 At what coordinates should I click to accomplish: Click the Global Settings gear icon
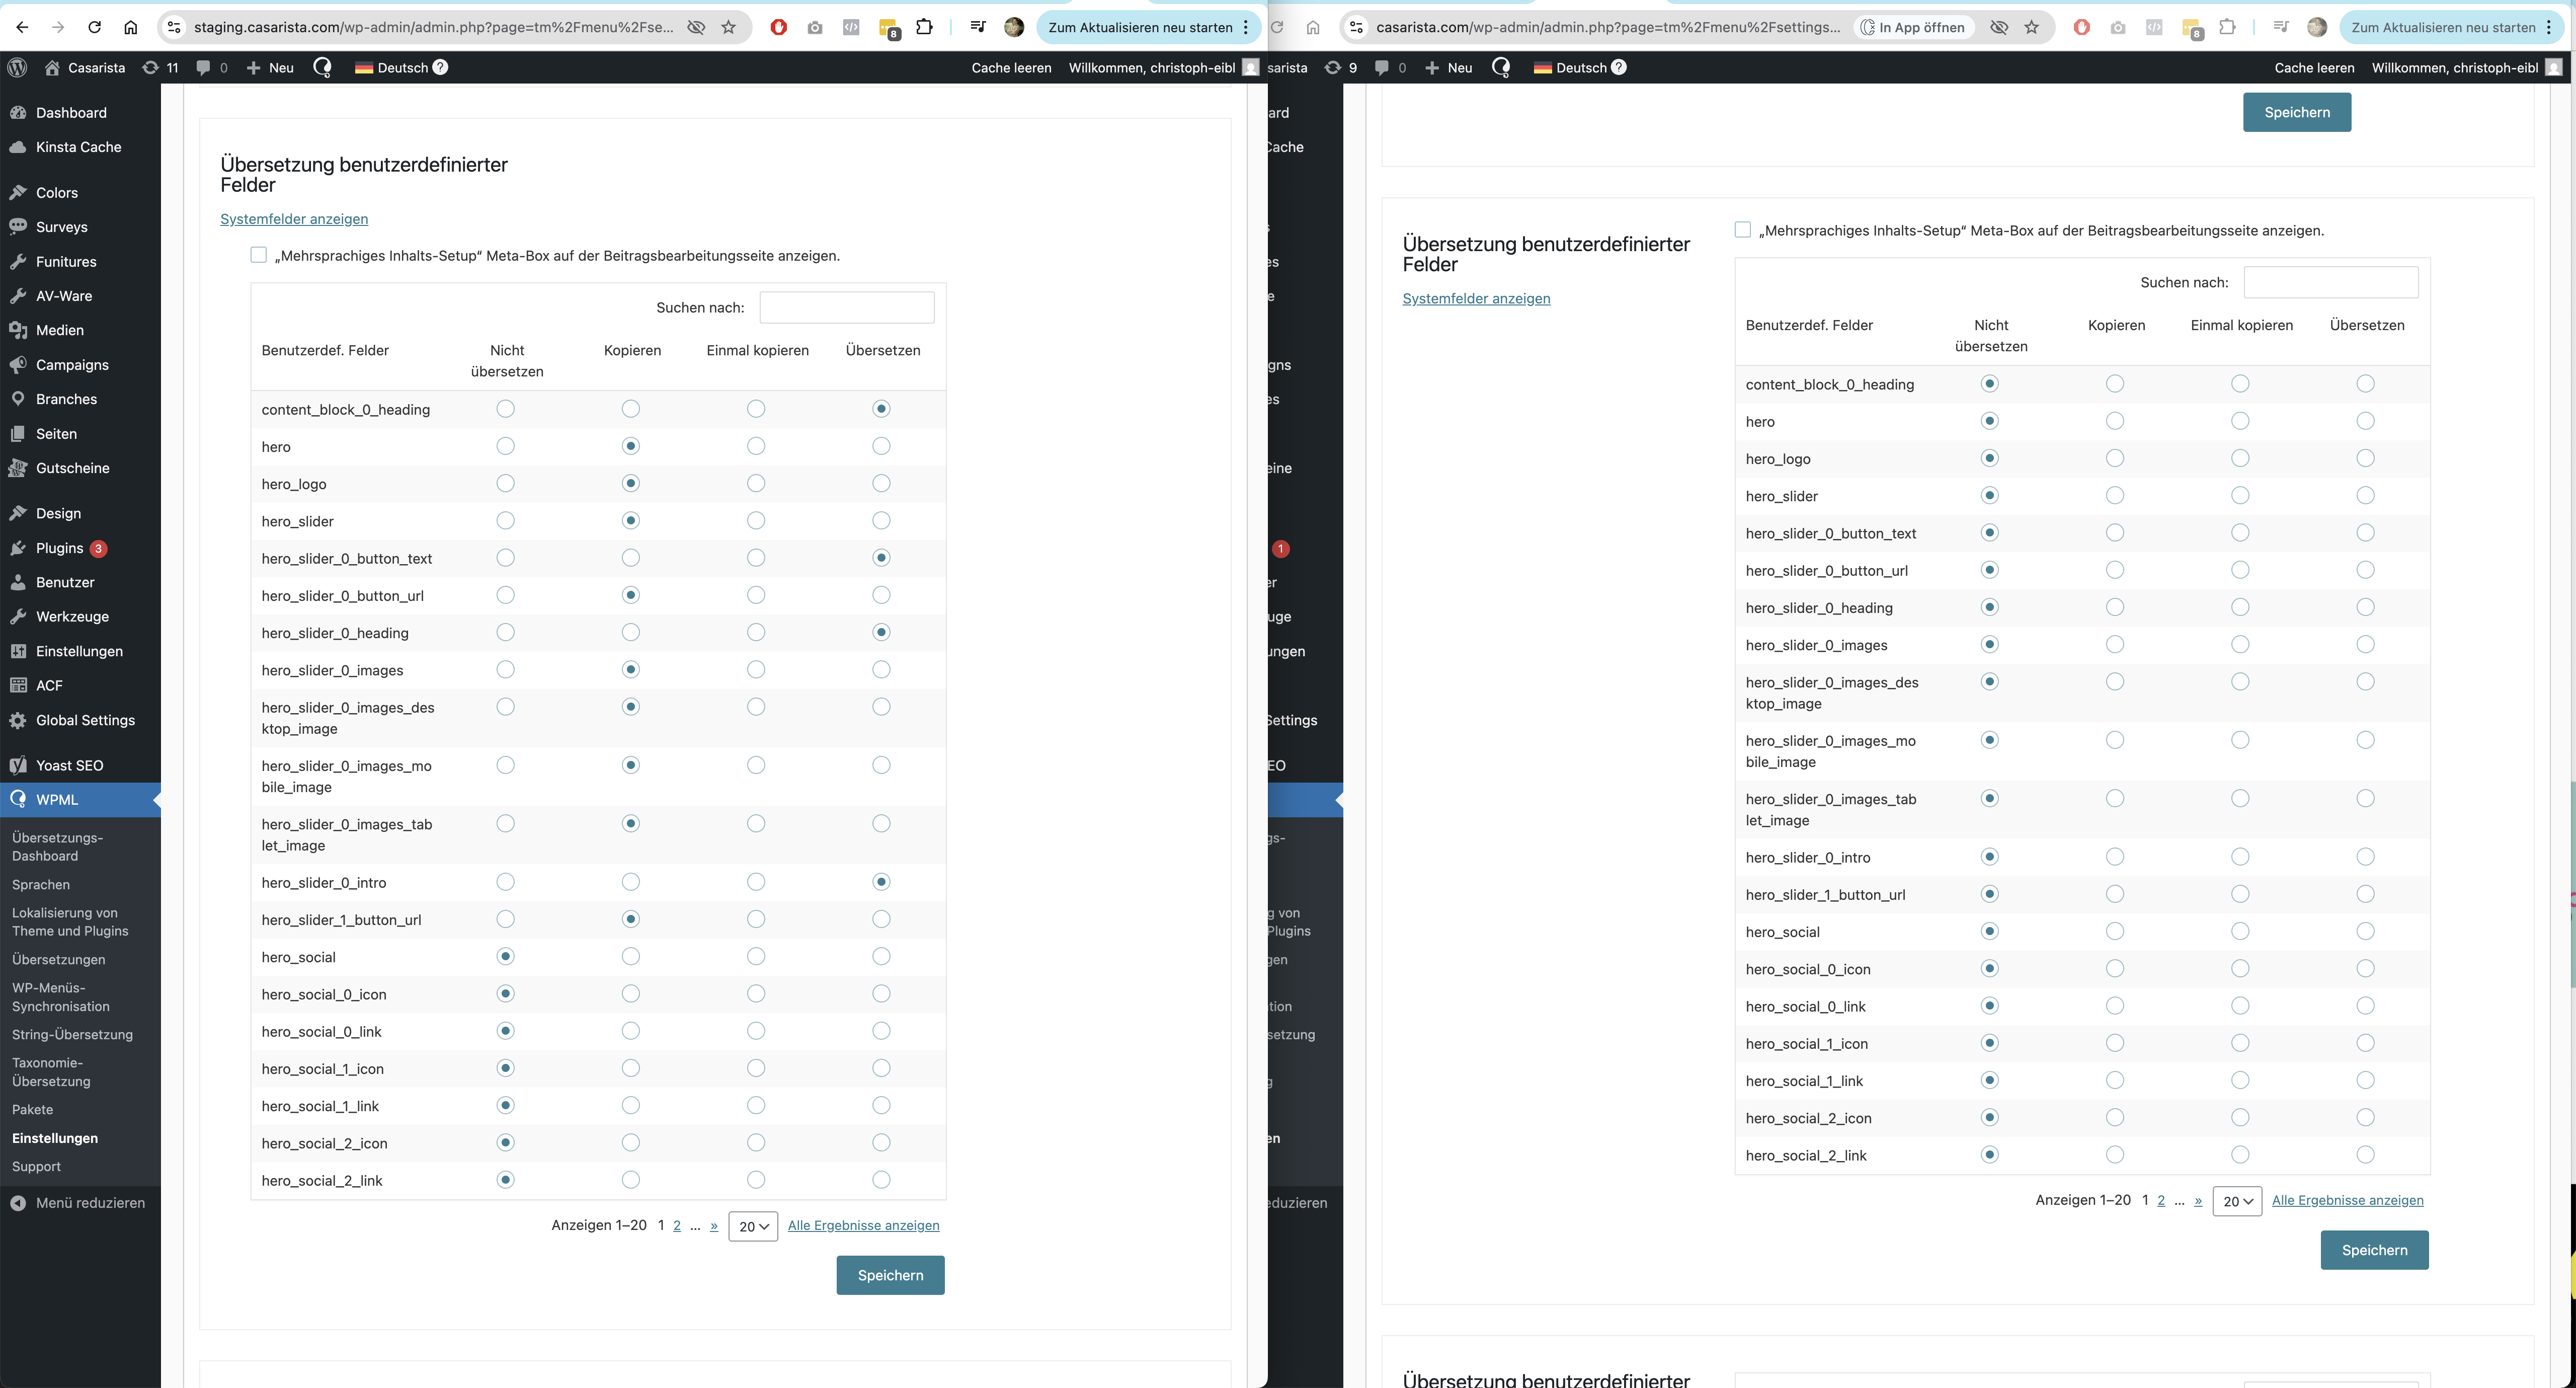(18, 720)
